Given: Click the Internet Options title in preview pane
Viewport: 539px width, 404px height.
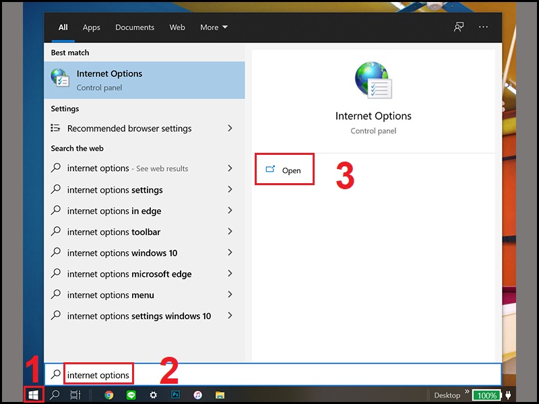Looking at the screenshot, I should 373,116.
